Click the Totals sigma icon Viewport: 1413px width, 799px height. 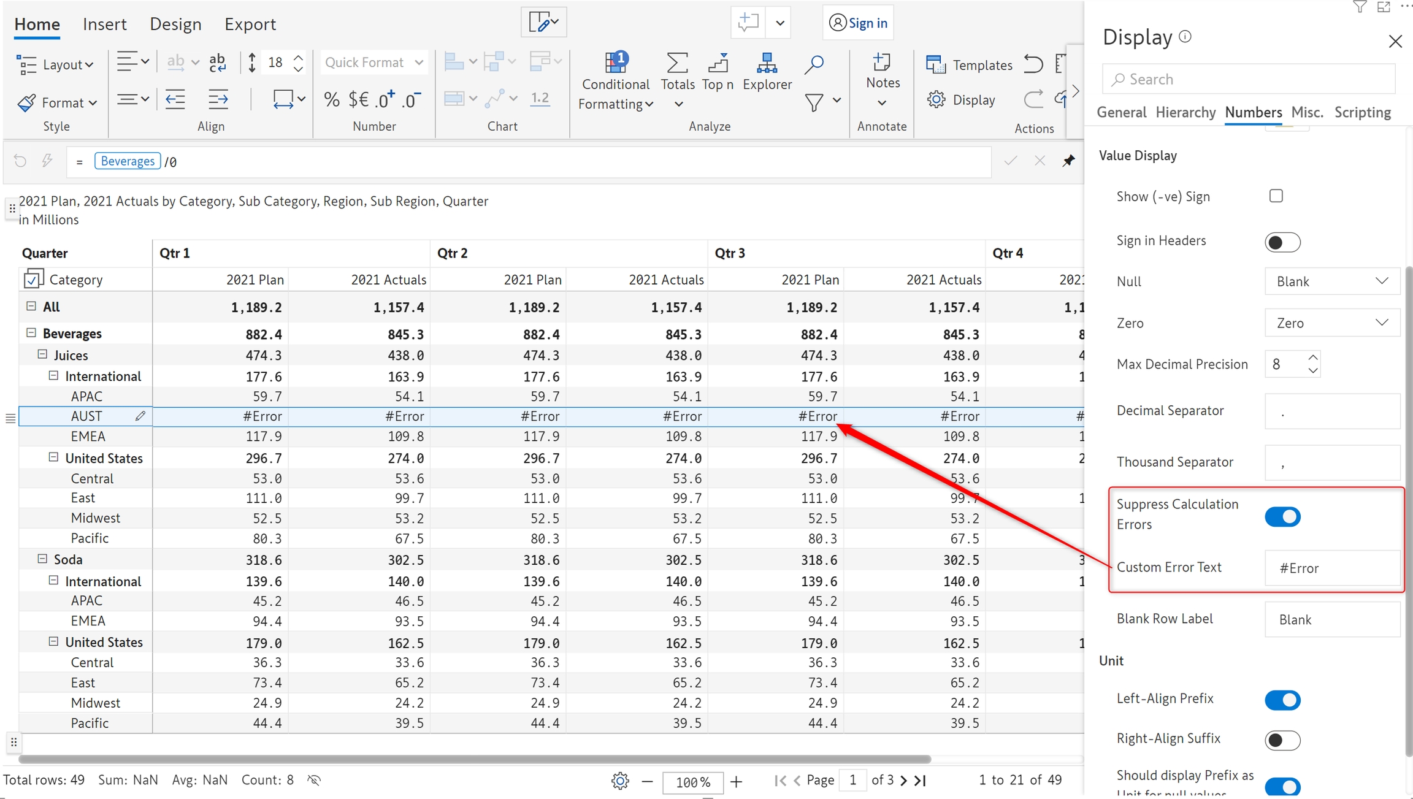pyautogui.click(x=677, y=62)
